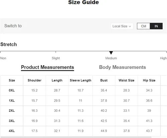
Task: Click the Length column header
Action: click(57, 80)
